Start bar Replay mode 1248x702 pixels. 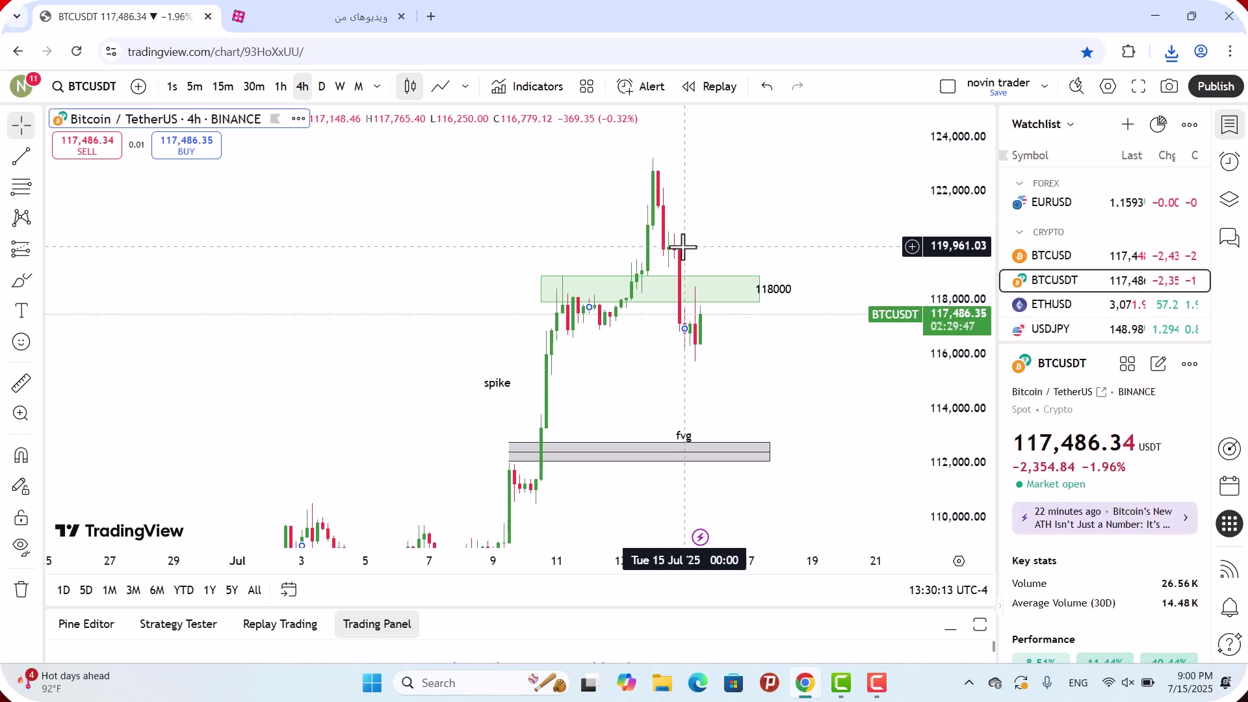(x=710, y=86)
